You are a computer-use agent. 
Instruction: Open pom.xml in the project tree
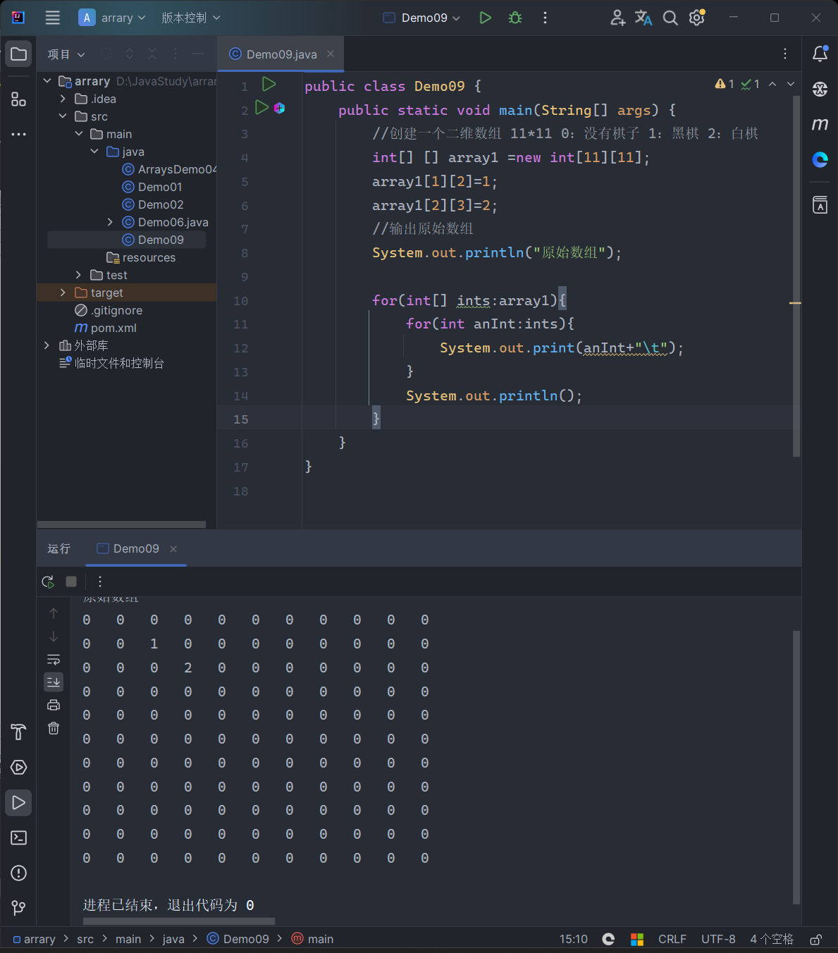point(113,328)
